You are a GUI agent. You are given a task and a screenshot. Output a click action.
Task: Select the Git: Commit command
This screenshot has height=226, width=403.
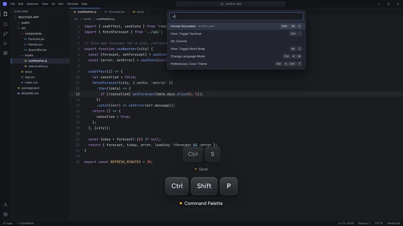pos(236,41)
